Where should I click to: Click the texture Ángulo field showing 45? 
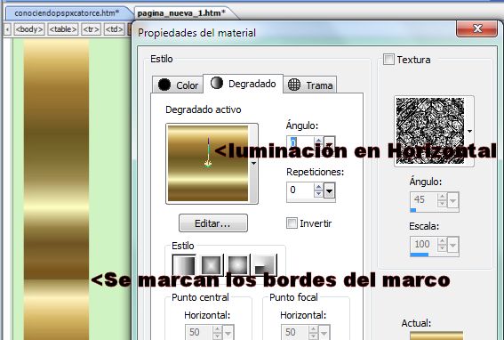423,200
